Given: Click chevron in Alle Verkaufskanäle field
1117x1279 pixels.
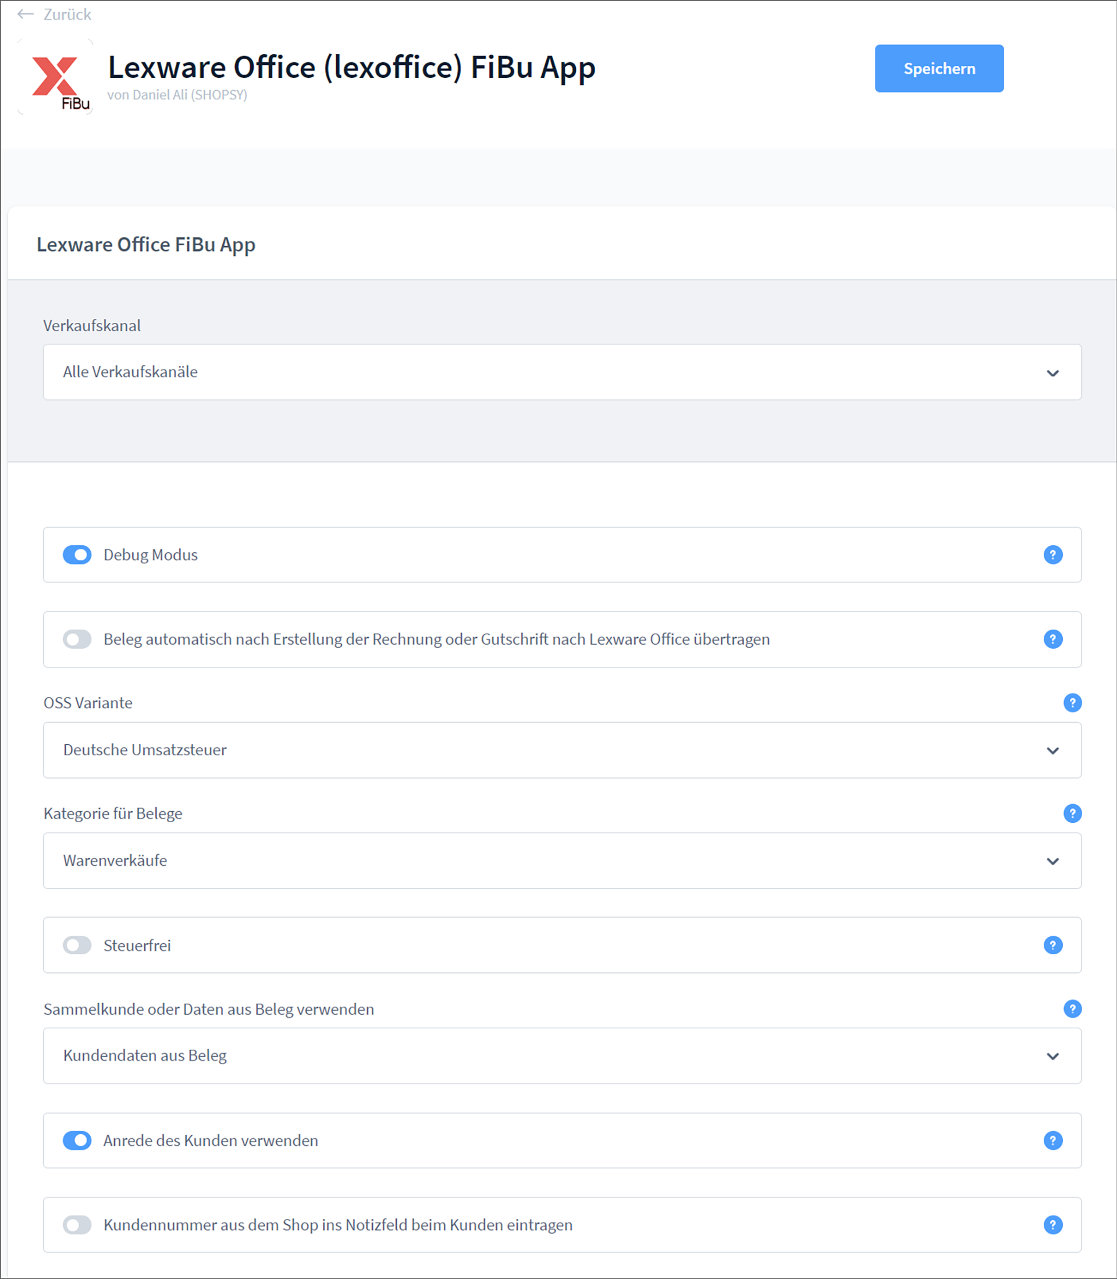Looking at the screenshot, I should coord(1053,374).
